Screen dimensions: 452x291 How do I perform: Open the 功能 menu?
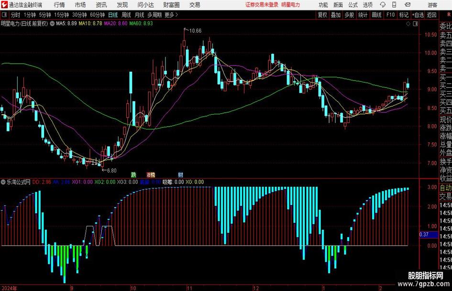click(x=323, y=5)
